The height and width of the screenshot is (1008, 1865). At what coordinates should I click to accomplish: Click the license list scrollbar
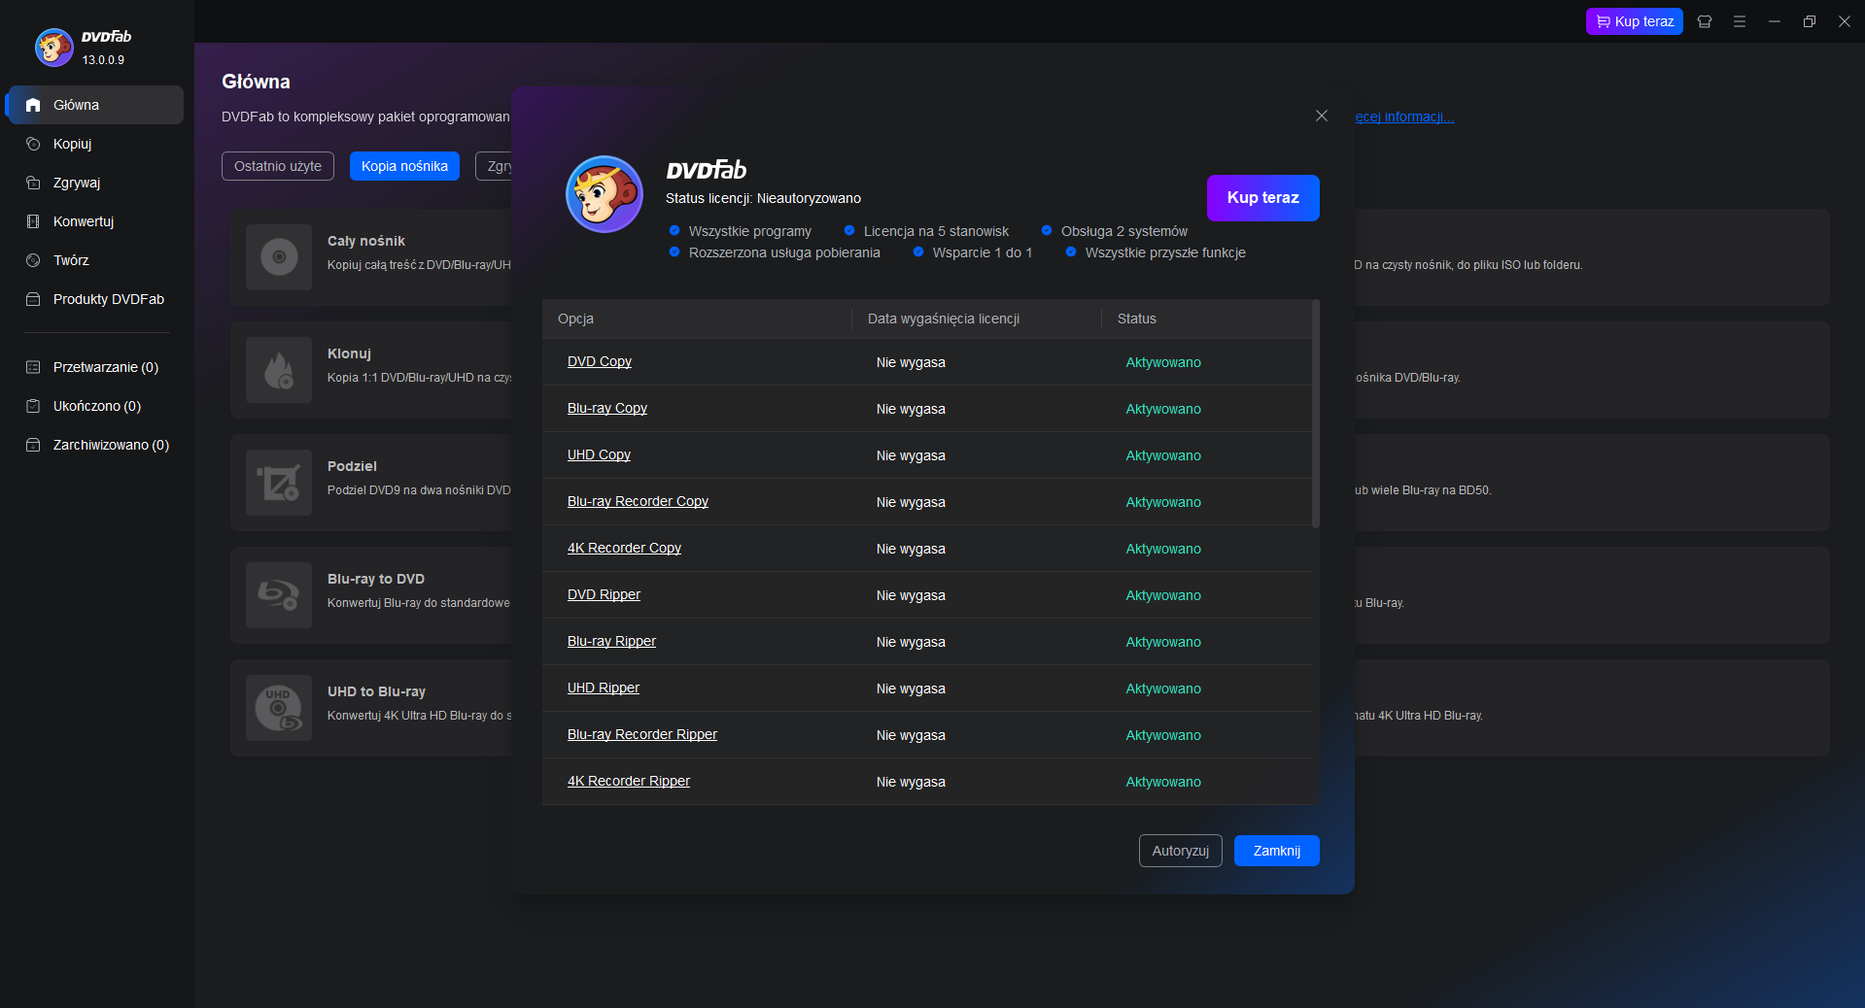[1316, 414]
